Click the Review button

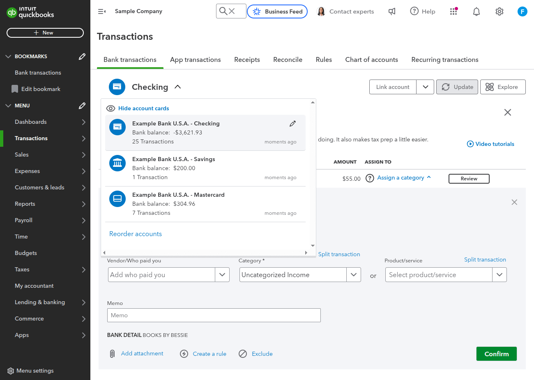click(x=469, y=179)
